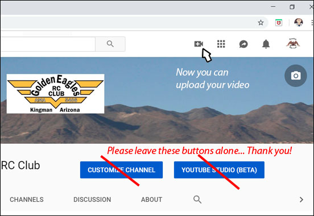Screen dimensions: 314x216
Task: Click inside the YouTube search field
Action: (x=48, y=44)
